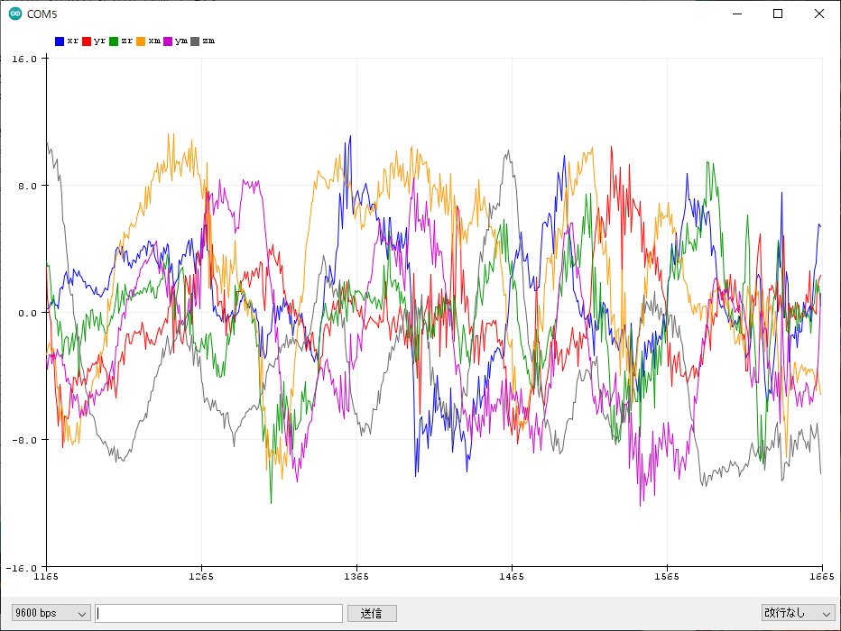The height and width of the screenshot is (631, 841).
Task: Click the 1165 x-axis label
Action: tap(46, 577)
